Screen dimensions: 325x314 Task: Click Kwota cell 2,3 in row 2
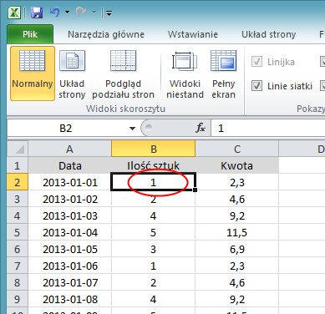(237, 182)
